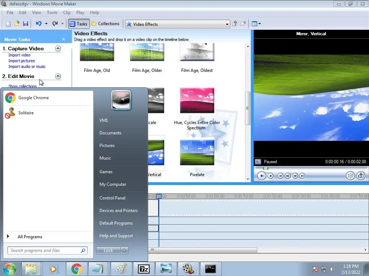
Task: Click the New Collection Folder icon
Action: [x=243, y=24]
